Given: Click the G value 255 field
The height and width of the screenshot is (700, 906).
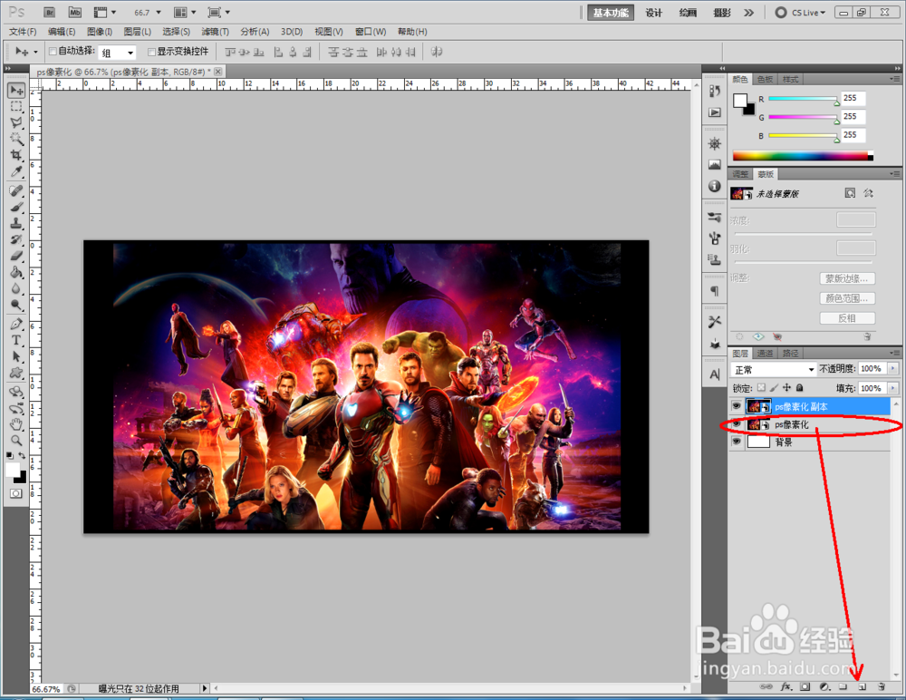Looking at the screenshot, I should pos(853,116).
